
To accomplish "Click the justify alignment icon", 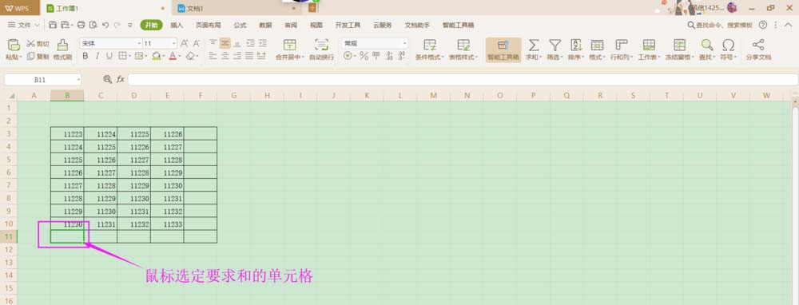I will tap(249, 56).
